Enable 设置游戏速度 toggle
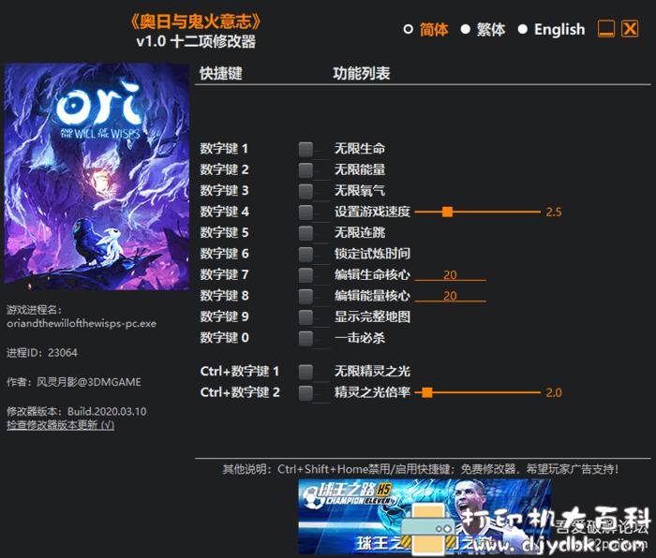 coord(306,212)
